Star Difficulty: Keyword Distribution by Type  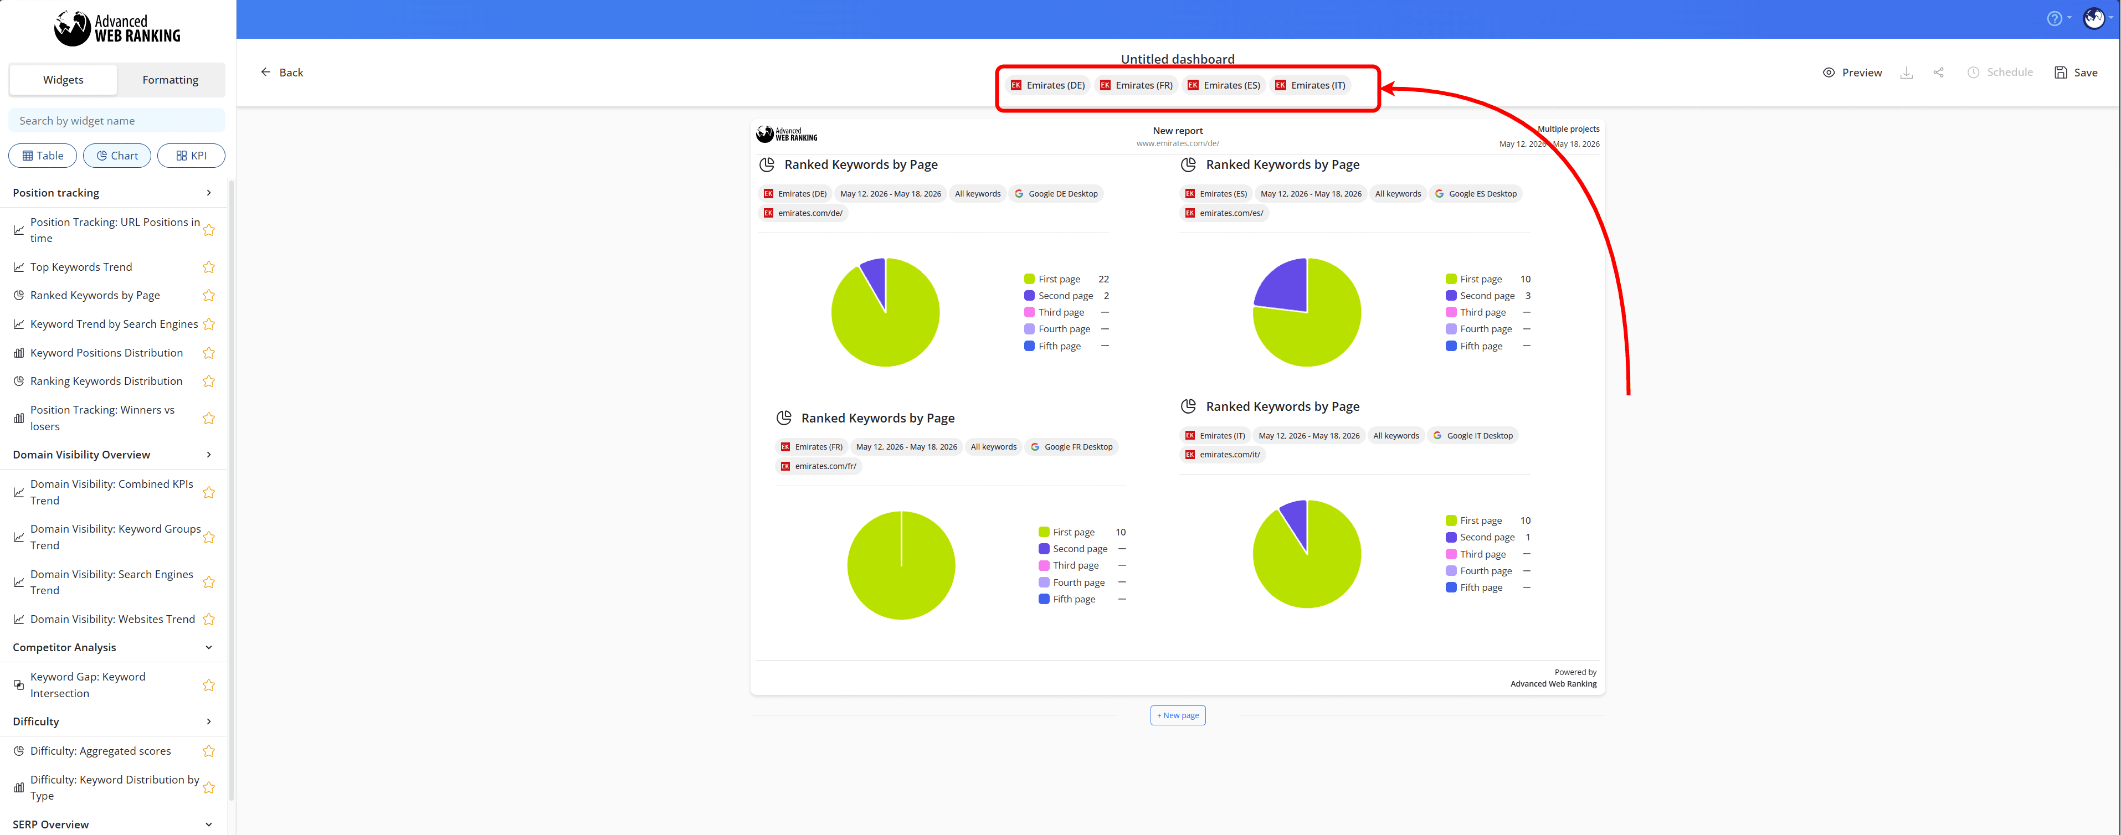(209, 788)
